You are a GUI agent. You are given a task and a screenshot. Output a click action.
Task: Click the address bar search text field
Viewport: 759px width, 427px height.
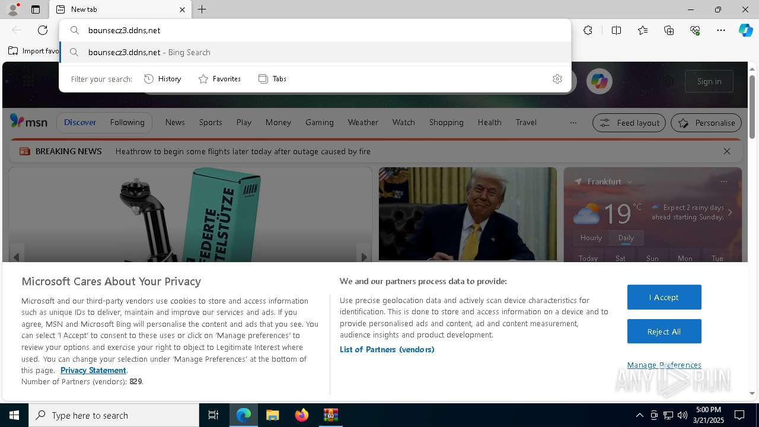tap(315, 30)
